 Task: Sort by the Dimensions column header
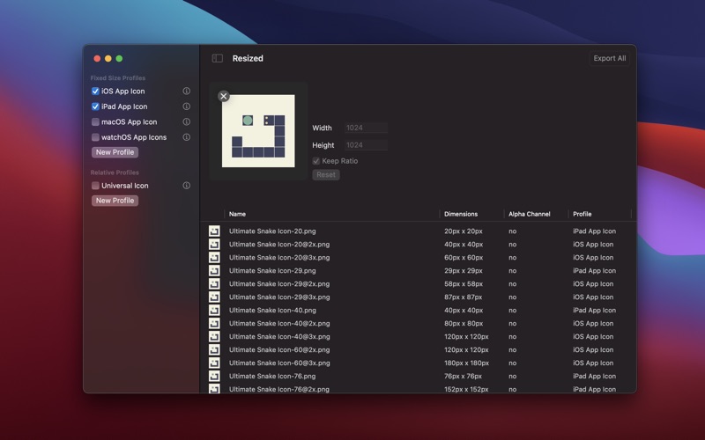tap(461, 214)
